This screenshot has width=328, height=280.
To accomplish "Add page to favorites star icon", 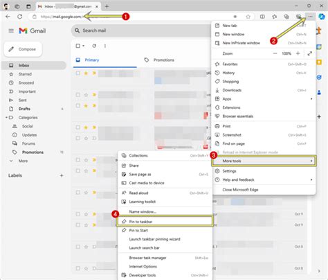I will tap(248, 17).
